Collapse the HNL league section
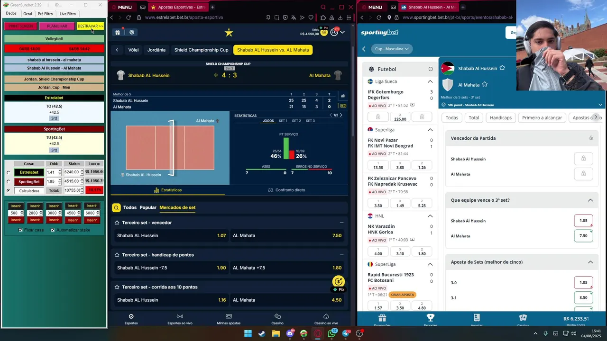The height and width of the screenshot is (341, 607). pyautogui.click(x=430, y=216)
